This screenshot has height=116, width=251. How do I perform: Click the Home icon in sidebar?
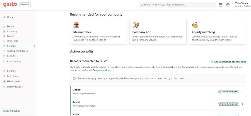[x=4, y=17]
